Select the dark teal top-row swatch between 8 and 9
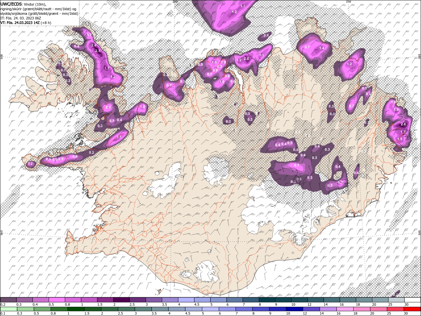 267,300
